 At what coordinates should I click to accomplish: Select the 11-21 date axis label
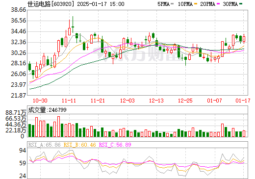pos(98,101)
